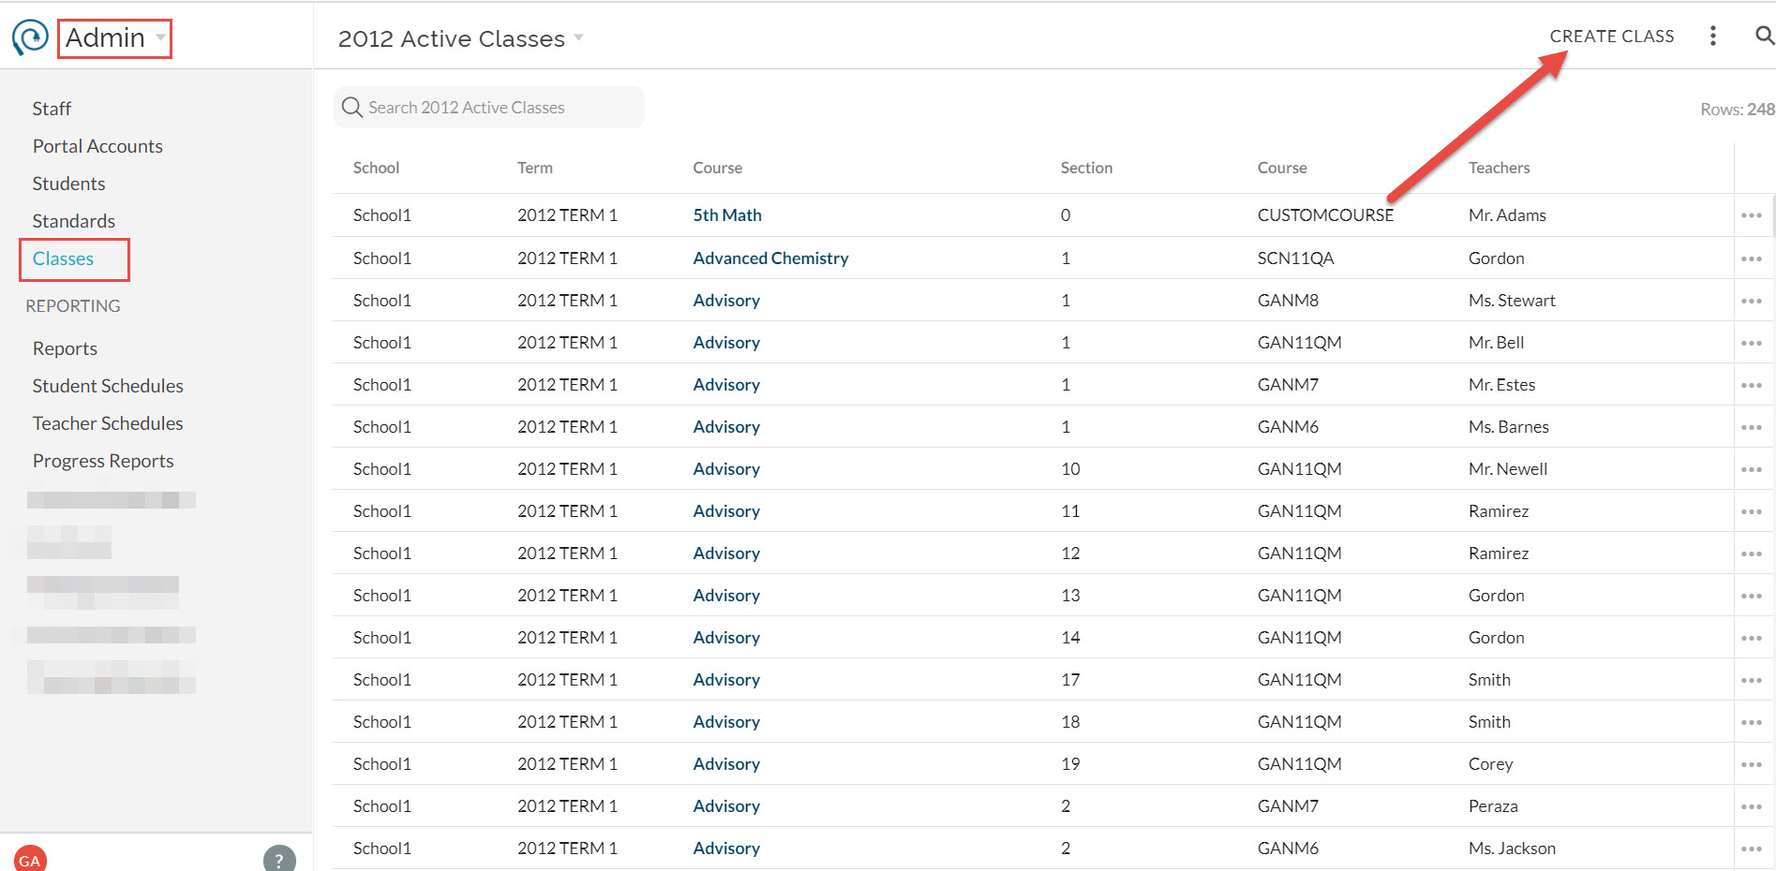Screen dimensions: 1776x871
Task: Select the CUSTOMCOURSE cell
Action: point(1325,215)
